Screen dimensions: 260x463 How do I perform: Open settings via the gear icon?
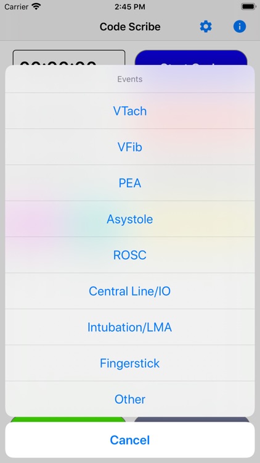[x=206, y=27]
